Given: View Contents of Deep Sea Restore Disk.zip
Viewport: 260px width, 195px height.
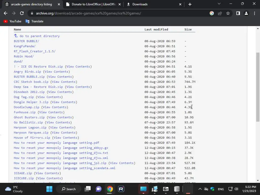Looking at the screenshot, I should coord(78,87).
